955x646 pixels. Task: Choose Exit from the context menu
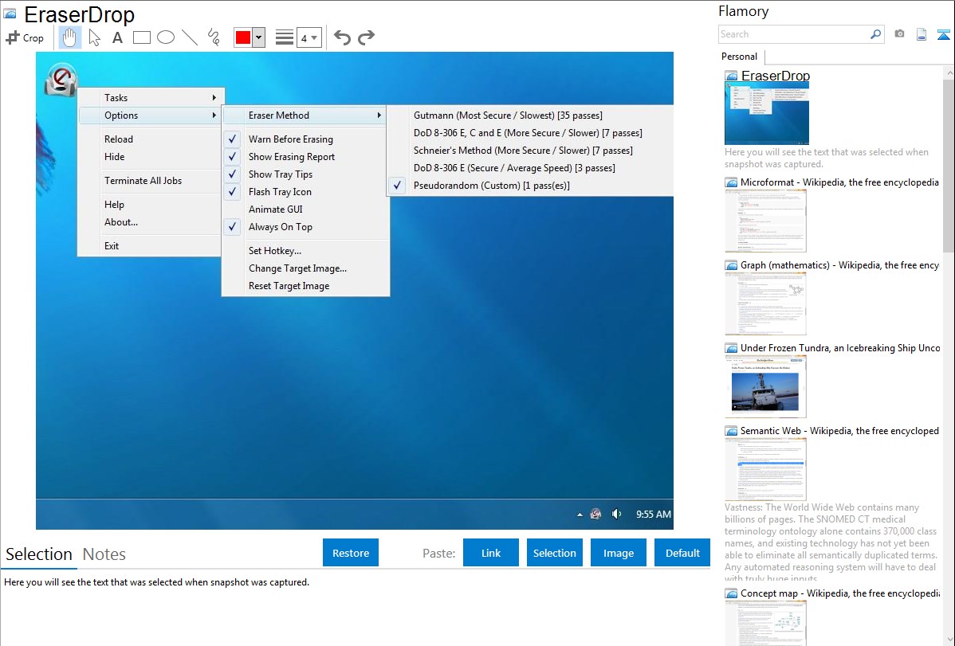click(x=112, y=246)
